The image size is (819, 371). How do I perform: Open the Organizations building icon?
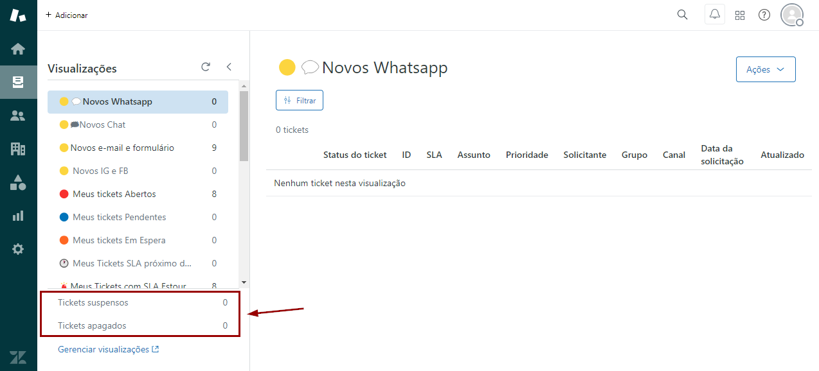[x=18, y=149]
